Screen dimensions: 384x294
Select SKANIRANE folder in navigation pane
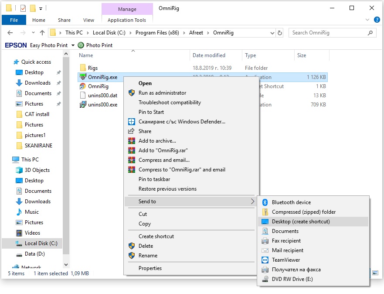pos(38,146)
